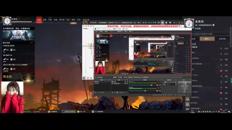Remove selected scene with minus icon
232x130 pixels.
[x=98, y=92]
